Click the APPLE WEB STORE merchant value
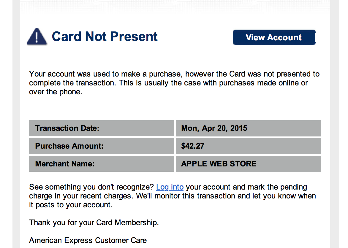This screenshot has height=248, width=348. [x=219, y=164]
